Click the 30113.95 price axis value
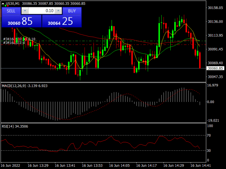 [x=216, y=35]
